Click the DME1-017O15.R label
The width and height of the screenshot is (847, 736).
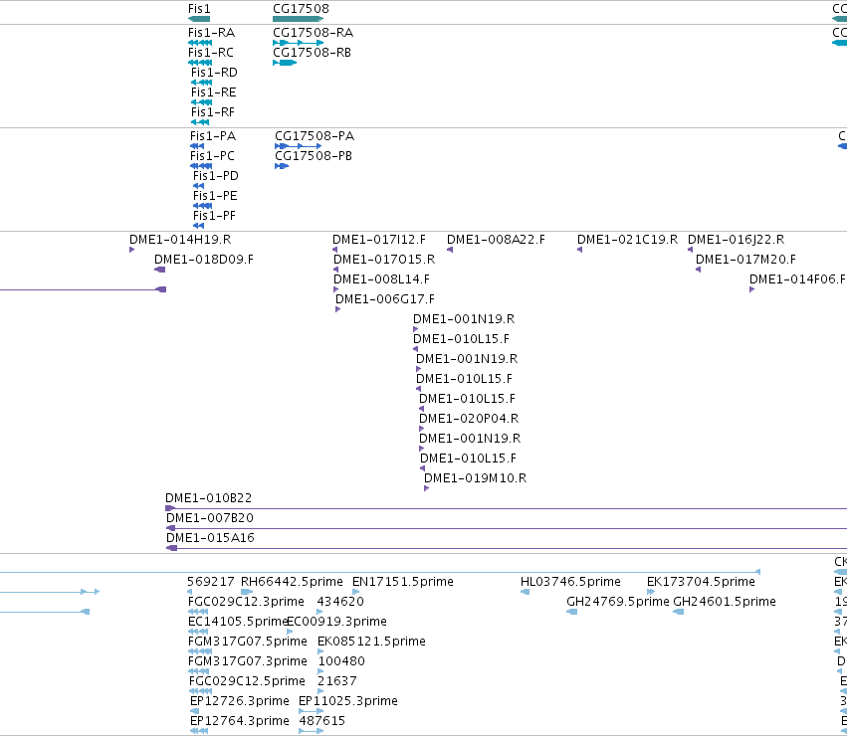click(384, 260)
